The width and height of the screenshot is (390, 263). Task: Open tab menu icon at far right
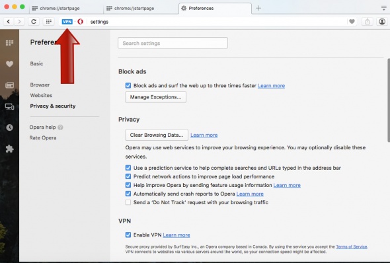384,8
